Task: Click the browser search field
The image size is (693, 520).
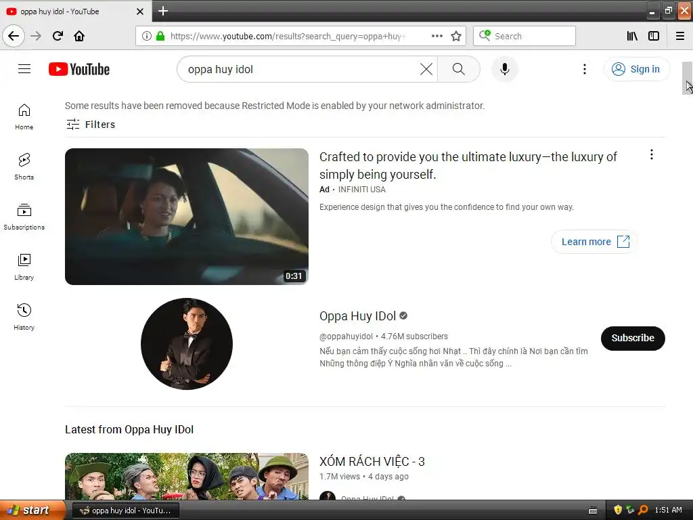Action: pyautogui.click(x=524, y=36)
